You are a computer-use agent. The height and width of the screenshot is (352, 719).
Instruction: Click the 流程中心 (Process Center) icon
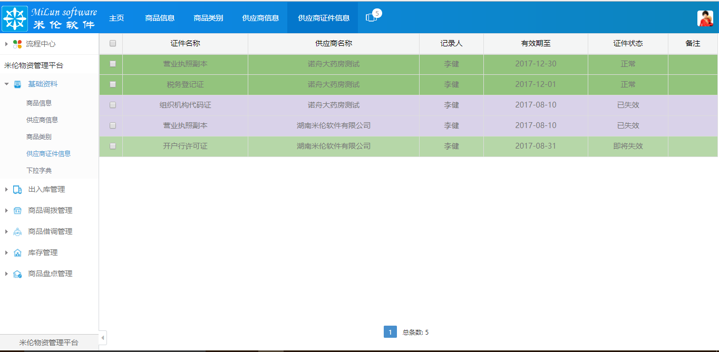coord(17,44)
